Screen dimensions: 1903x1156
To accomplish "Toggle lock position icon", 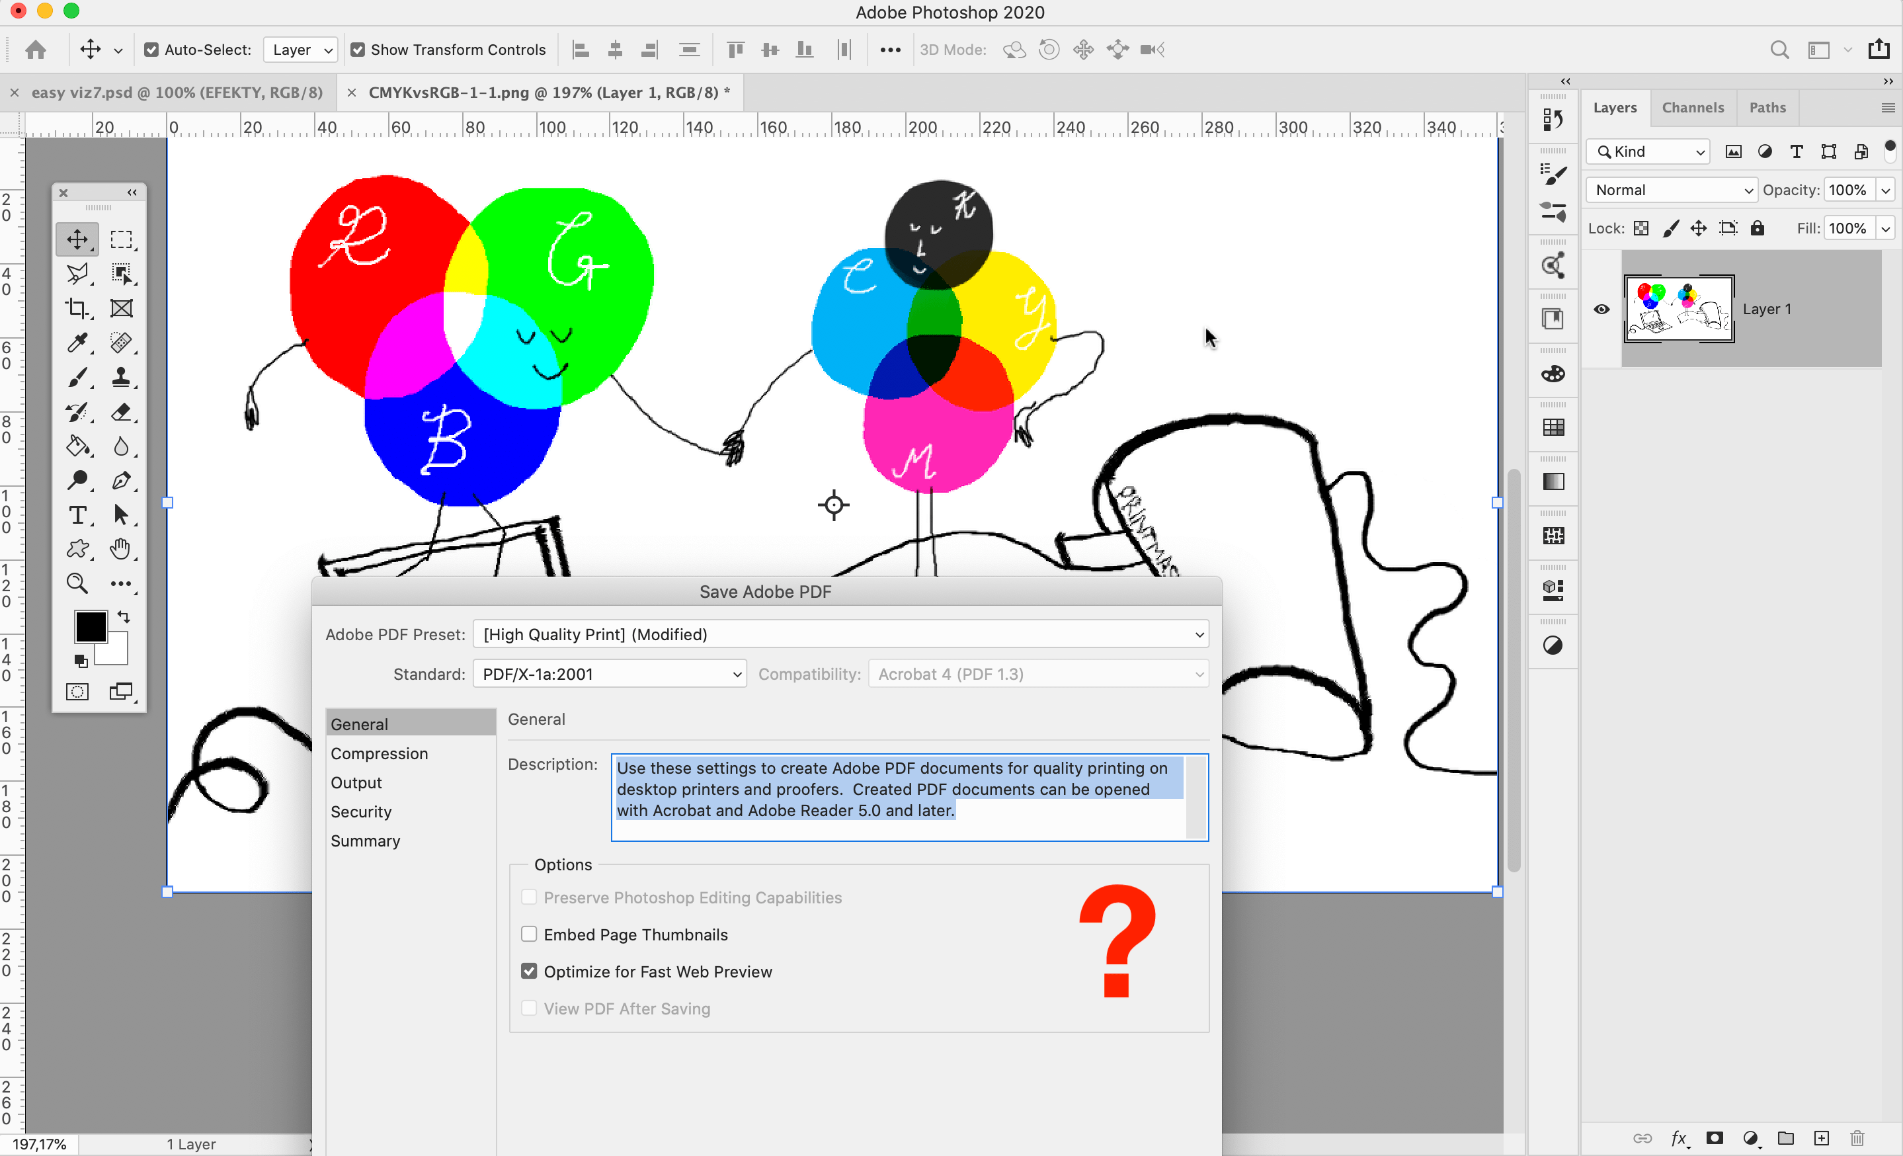I will tap(1698, 227).
